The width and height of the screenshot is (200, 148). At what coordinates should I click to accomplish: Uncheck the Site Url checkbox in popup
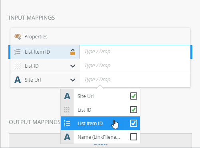134,96
